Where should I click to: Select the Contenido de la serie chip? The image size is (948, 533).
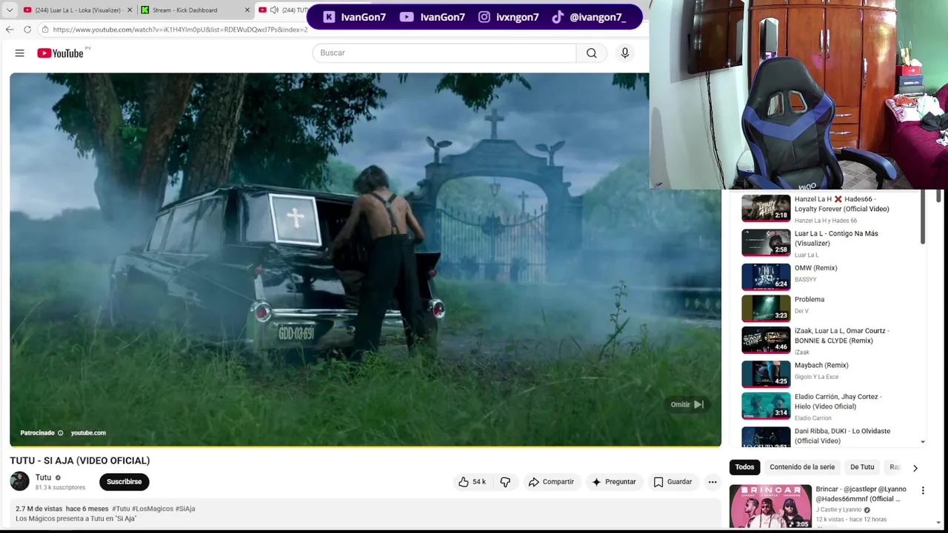[802, 467]
